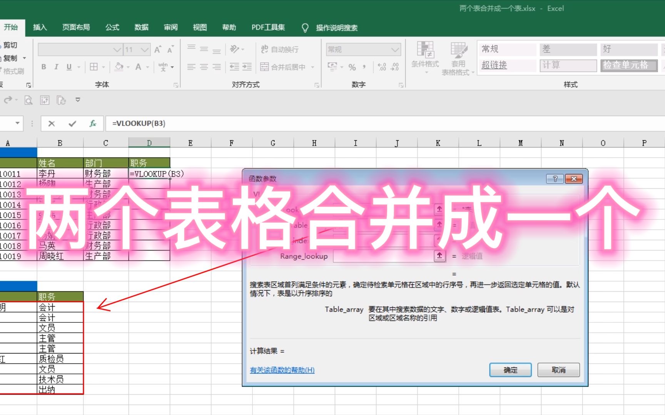Select the 差 cell style

(568, 49)
